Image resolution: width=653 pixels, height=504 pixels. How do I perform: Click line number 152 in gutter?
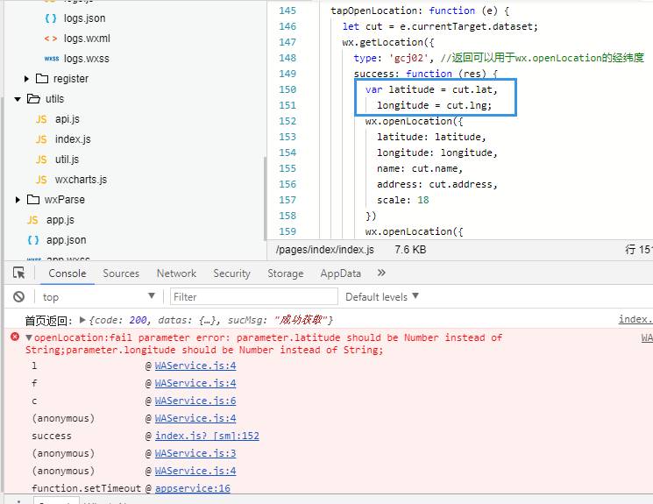[x=287, y=121]
